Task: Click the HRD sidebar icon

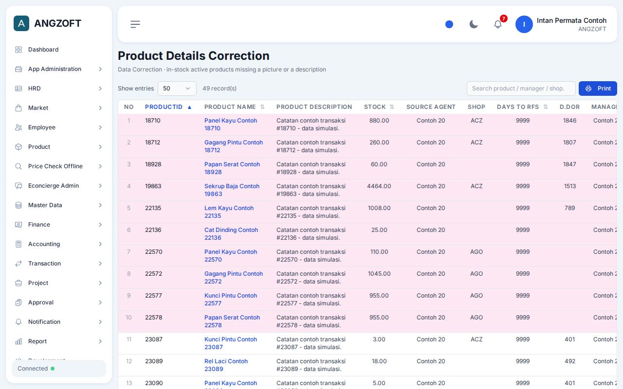Action: pyautogui.click(x=18, y=88)
